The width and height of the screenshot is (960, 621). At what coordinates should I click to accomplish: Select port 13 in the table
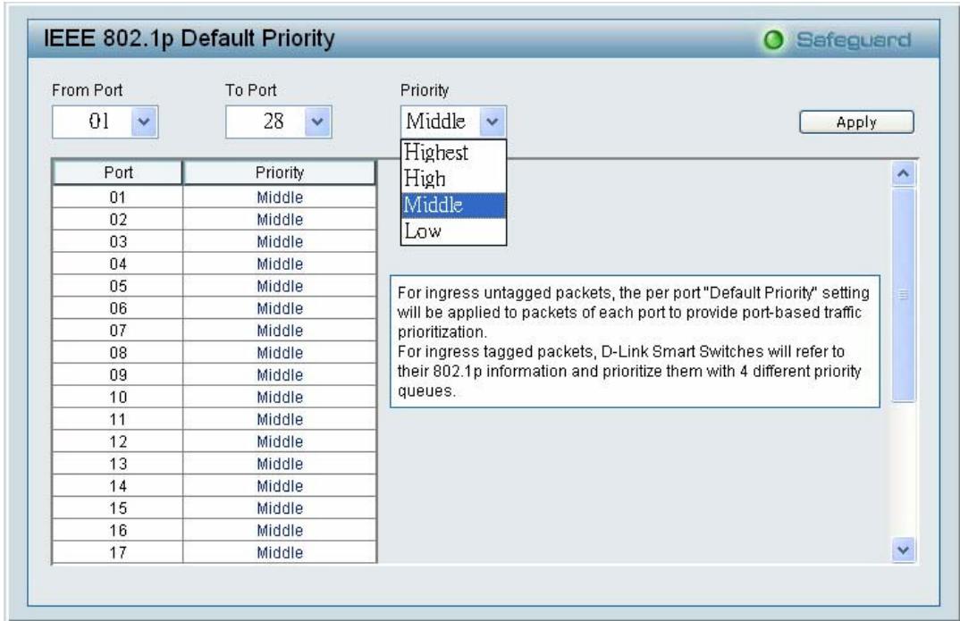118,464
